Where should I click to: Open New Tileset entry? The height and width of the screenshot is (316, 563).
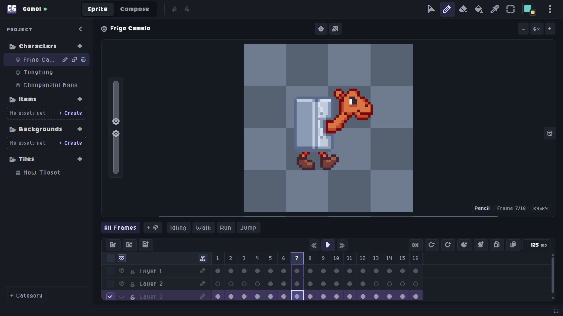click(x=46, y=172)
